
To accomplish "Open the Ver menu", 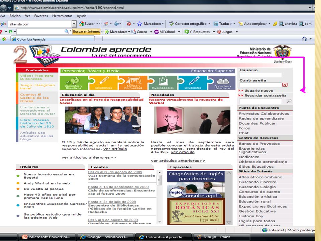I will [x=27, y=16].
